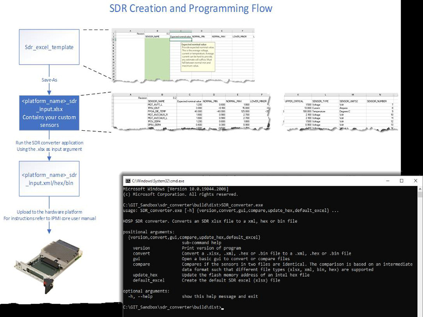Click the cmd window scrollbar up arrow
The image size is (423, 317).
pos(419,189)
